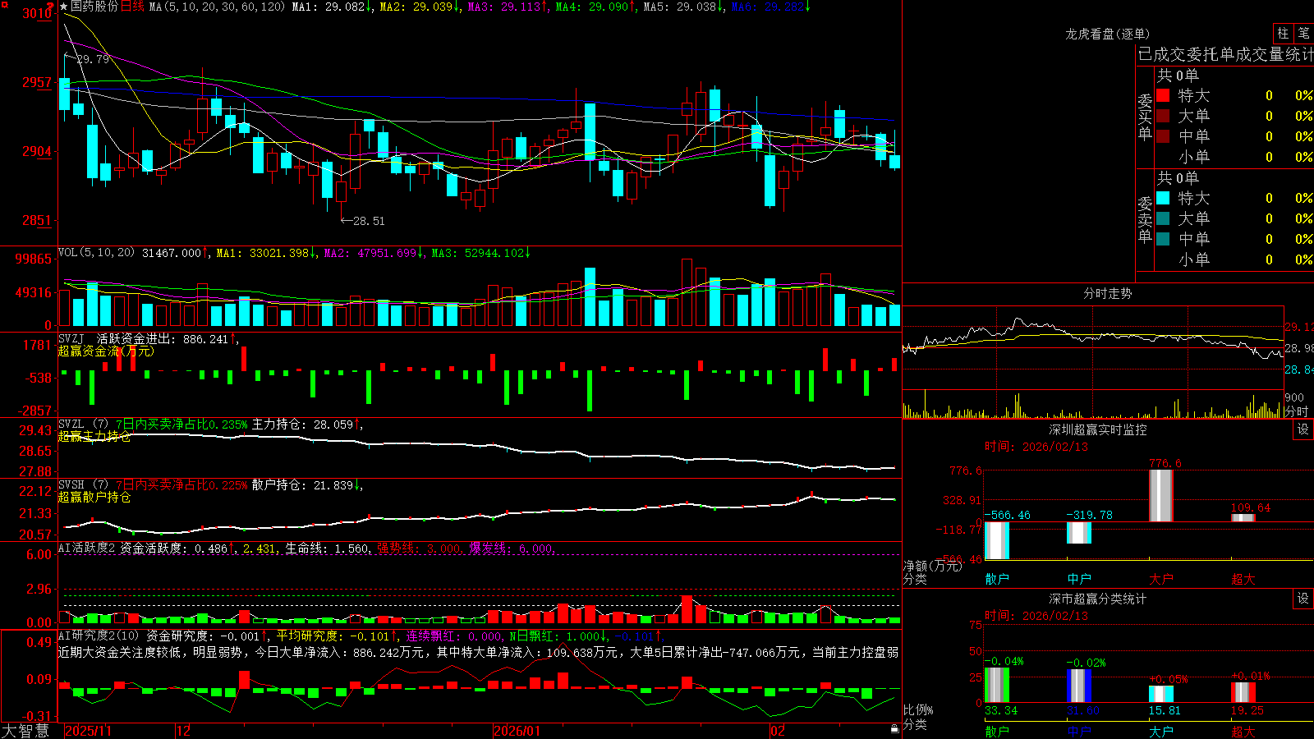Click the 委卖单 section label
This screenshot has width=1314, height=739.
coord(1145,219)
